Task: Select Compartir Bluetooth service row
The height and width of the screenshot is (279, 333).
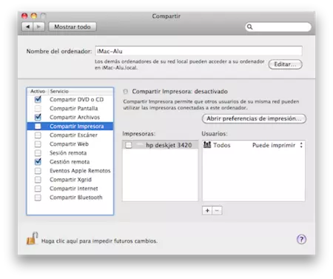Action: [70, 197]
